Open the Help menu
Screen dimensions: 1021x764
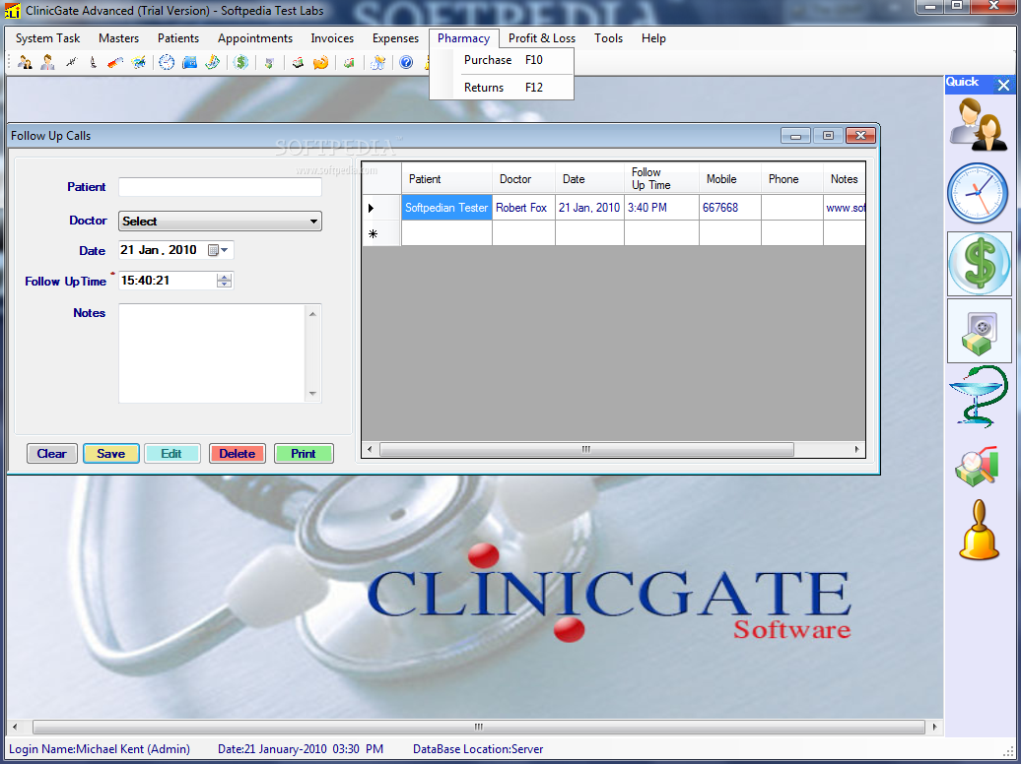click(653, 38)
